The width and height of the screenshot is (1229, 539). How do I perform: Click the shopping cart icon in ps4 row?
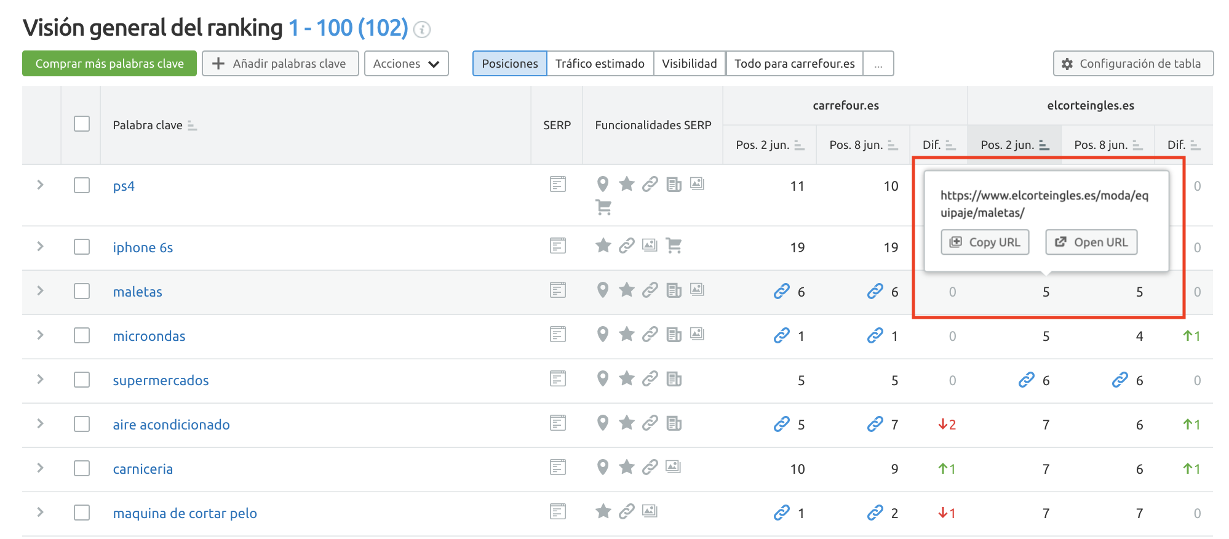coord(603,207)
